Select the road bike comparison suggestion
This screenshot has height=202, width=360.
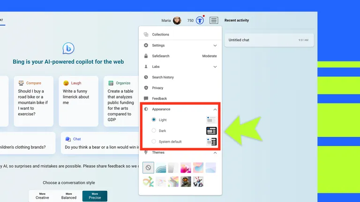click(34, 101)
